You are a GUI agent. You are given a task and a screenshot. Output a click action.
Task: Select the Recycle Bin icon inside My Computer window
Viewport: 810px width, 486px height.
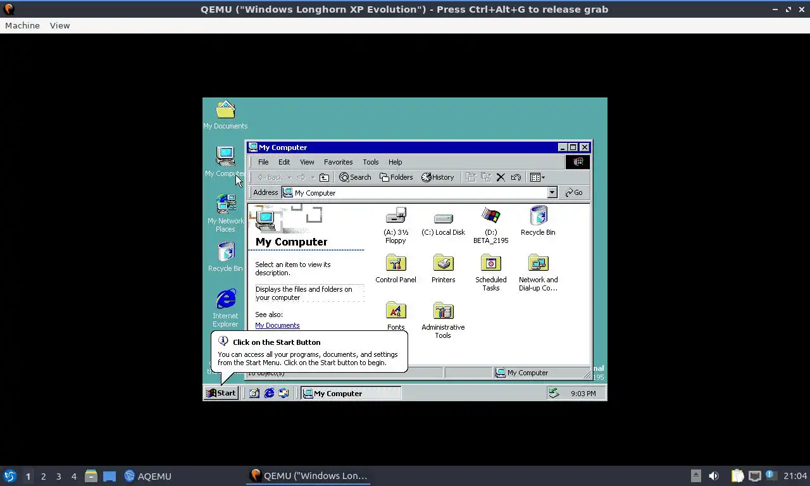[538, 216]
